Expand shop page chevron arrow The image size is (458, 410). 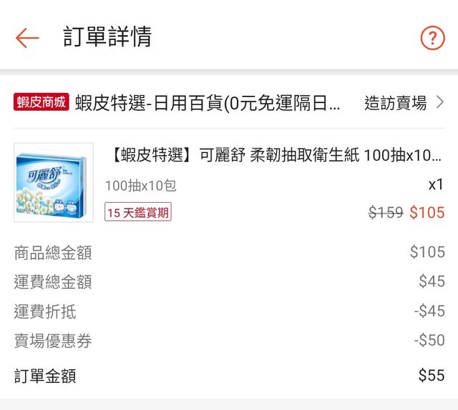point(440,103)
